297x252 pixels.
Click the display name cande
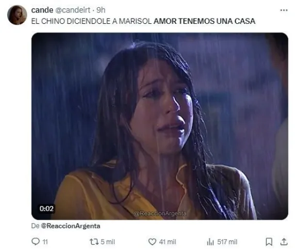[x=42, y=10]
